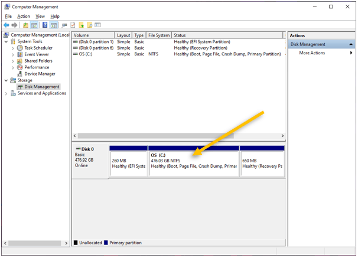The image size is (358, 258).
Task: Click the Shared Folders icon
Action: (x=20, y=61)
